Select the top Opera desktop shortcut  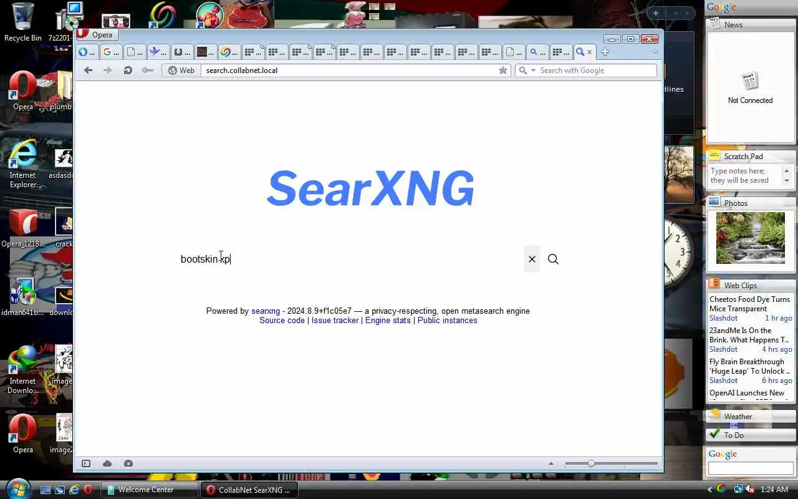tap(22, 91)
